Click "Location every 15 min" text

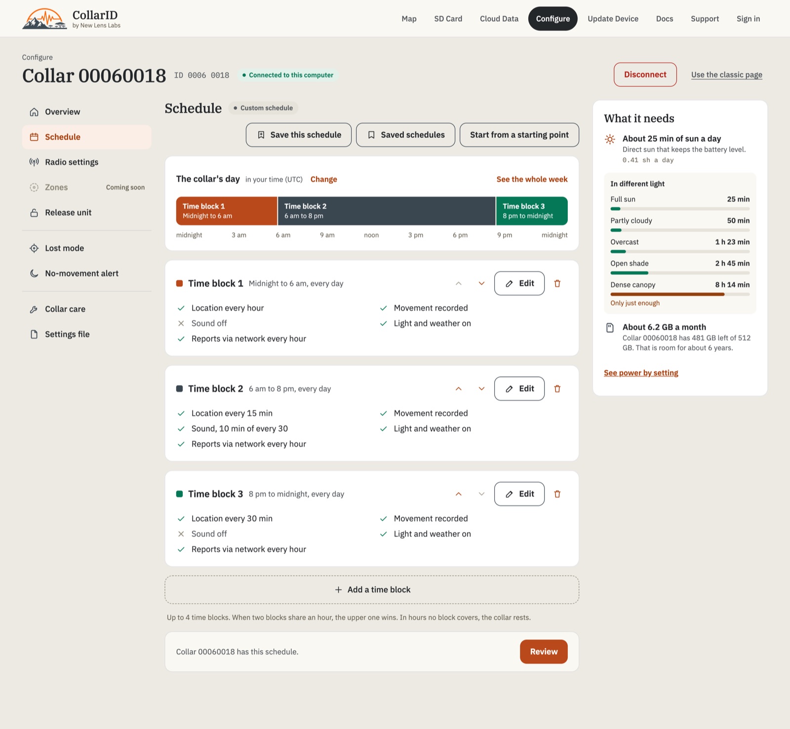pyautogui.click(x=232, y=413)
